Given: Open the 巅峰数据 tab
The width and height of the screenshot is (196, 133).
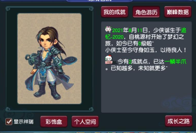Looking at the screenshot, I should click(178, 12).
